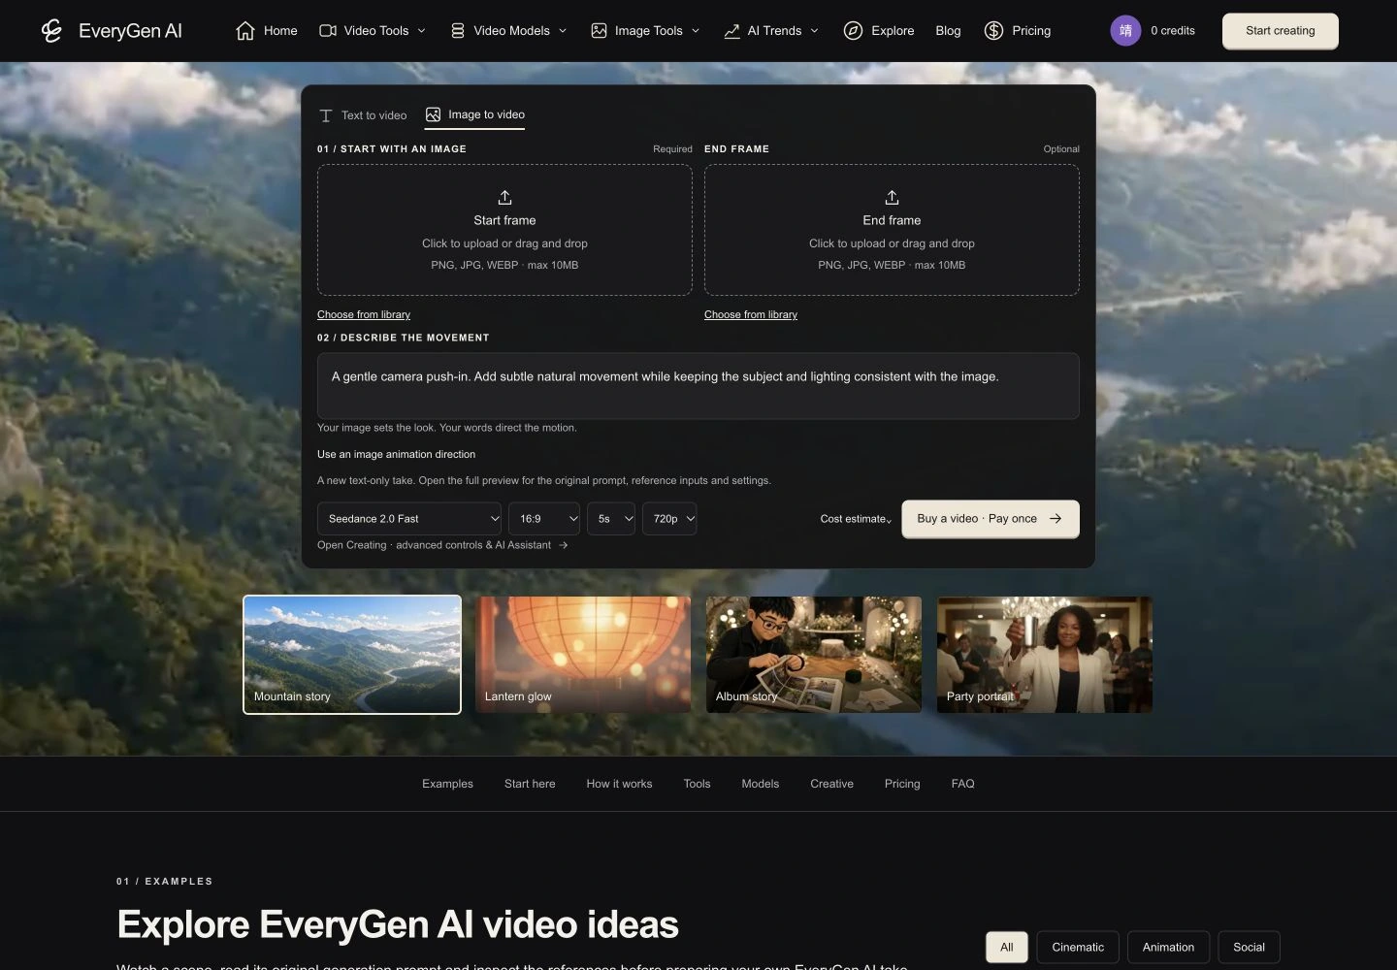Open the 720p resolution dropdown
1397x970 pixels.
(x=669, y=519)
